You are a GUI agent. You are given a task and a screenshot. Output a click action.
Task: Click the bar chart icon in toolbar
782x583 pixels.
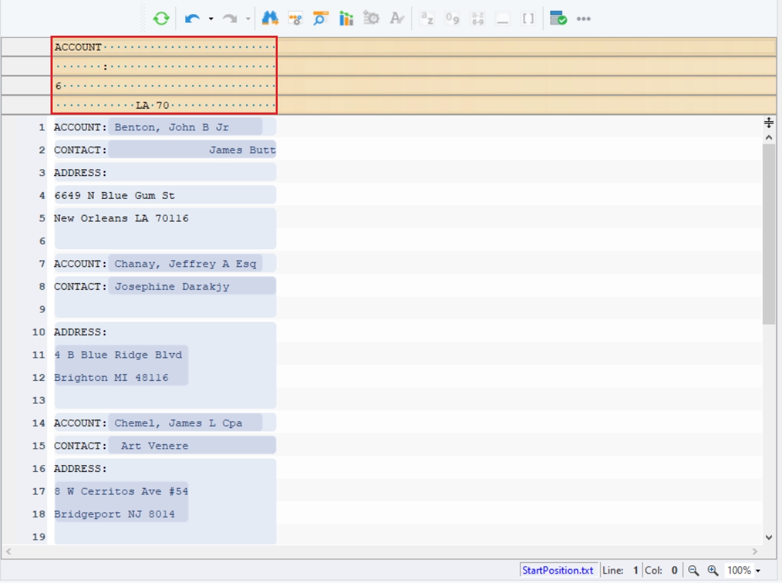coord(347,19)
